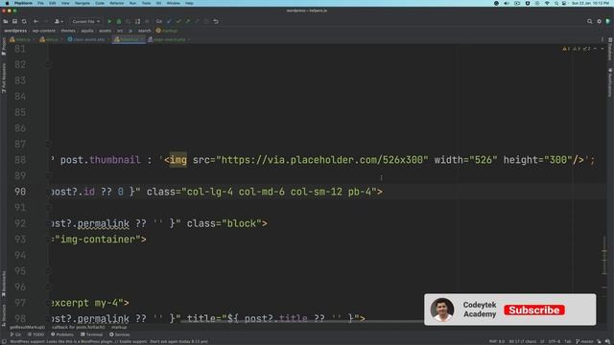Open the Navigate menu
Screen dimensions: 614x345
tap(83, 3)
